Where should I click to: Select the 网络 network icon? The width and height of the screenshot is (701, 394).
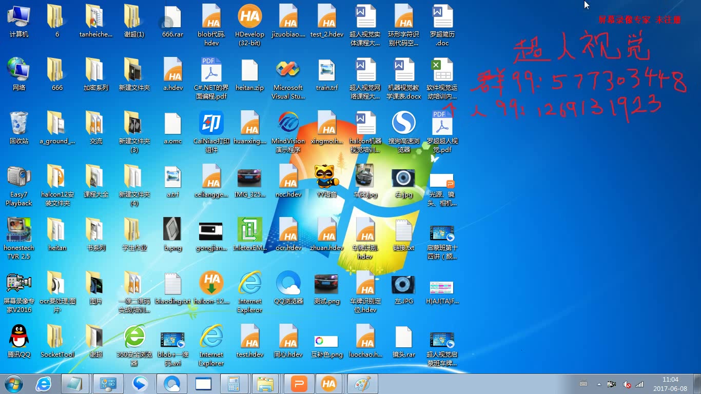19,74
